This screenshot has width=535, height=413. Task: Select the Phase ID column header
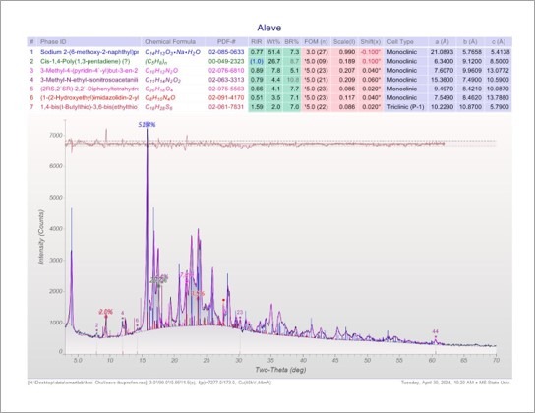coord(53,42)
